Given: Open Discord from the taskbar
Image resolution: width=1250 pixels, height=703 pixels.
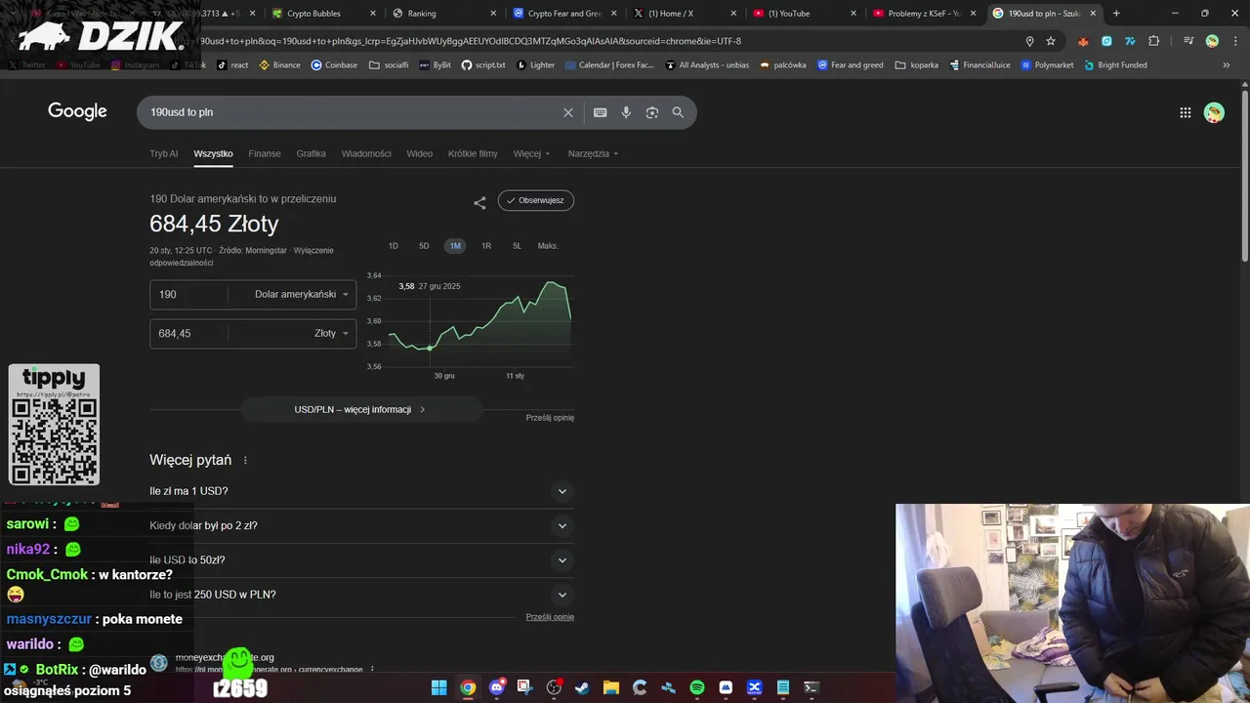Looking at the screenshot, I should [x=497, y=687].
